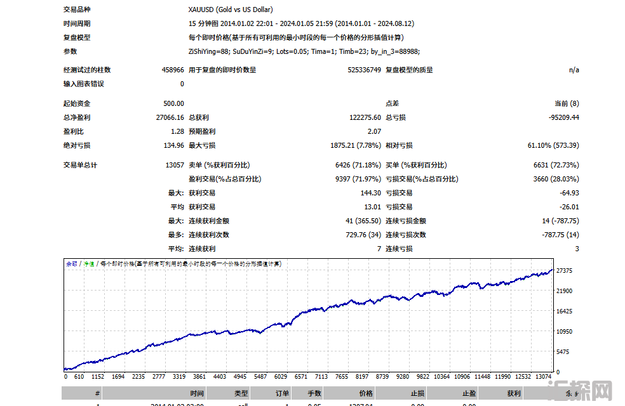Viewport: 625px width, 406px height.
Task: Select the 交易单总计 value 13057
Action: click(175, 165)
